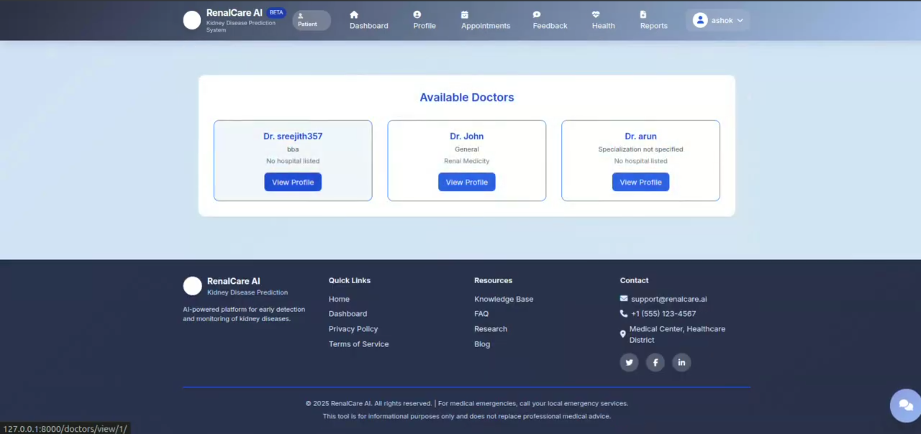This screenshot has width=921, height=434.
Task: Open the Feedback nav item
Action: coord(550,20)
